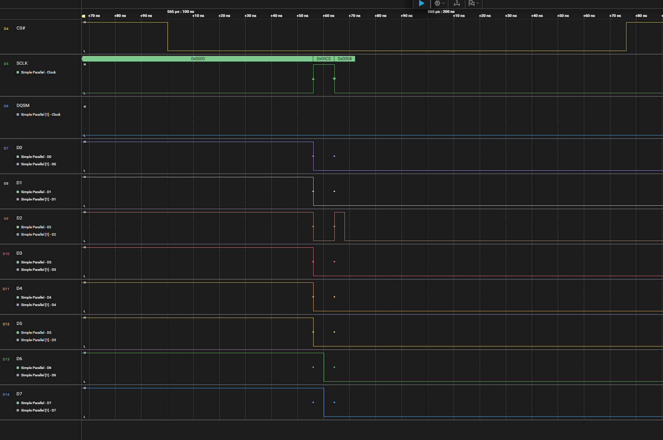Click the blue D6 channel id beside DQSM

(6, 106)
